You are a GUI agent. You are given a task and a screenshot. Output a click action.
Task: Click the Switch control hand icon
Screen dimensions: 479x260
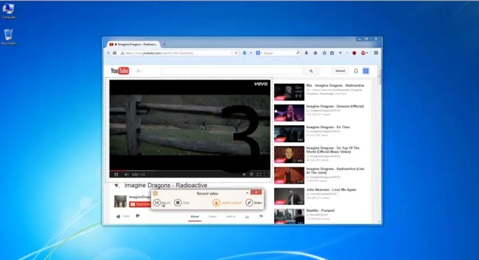coord(216,202)
